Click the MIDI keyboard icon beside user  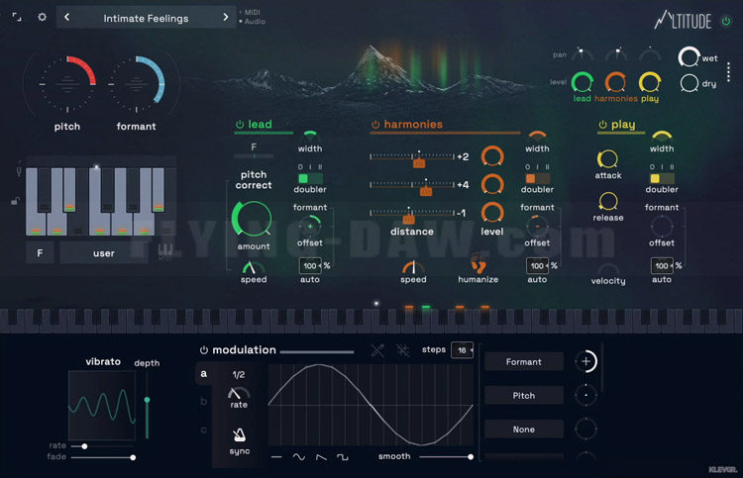tap(165, 250)
